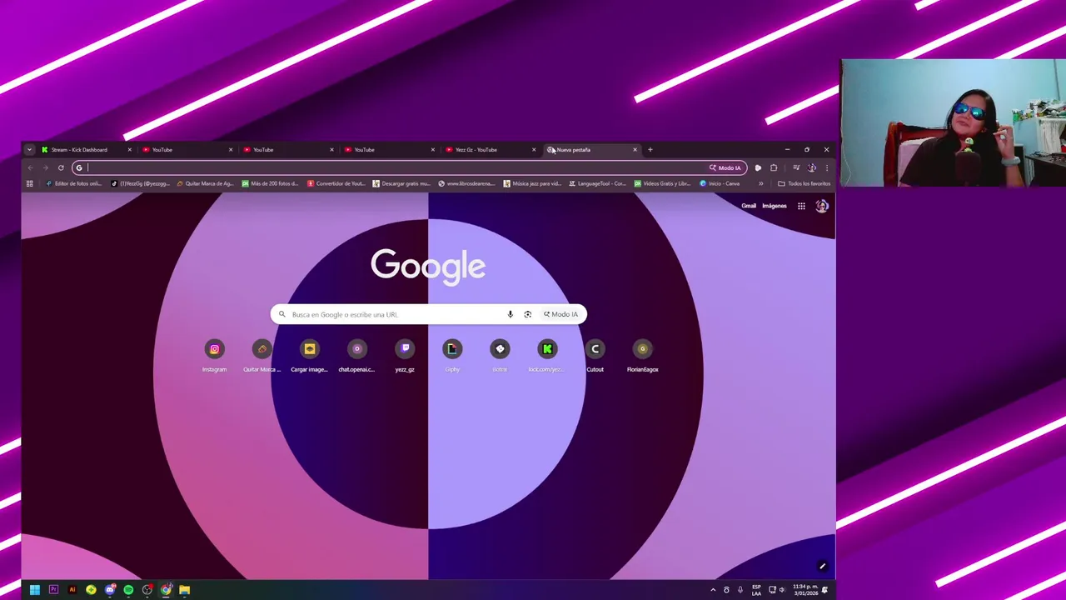Open the taskbar clock and date
The image size is (1066, 600).
pos(805,590)
